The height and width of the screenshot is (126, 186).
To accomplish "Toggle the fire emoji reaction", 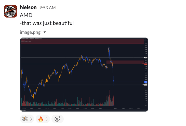I will point(43,119).
